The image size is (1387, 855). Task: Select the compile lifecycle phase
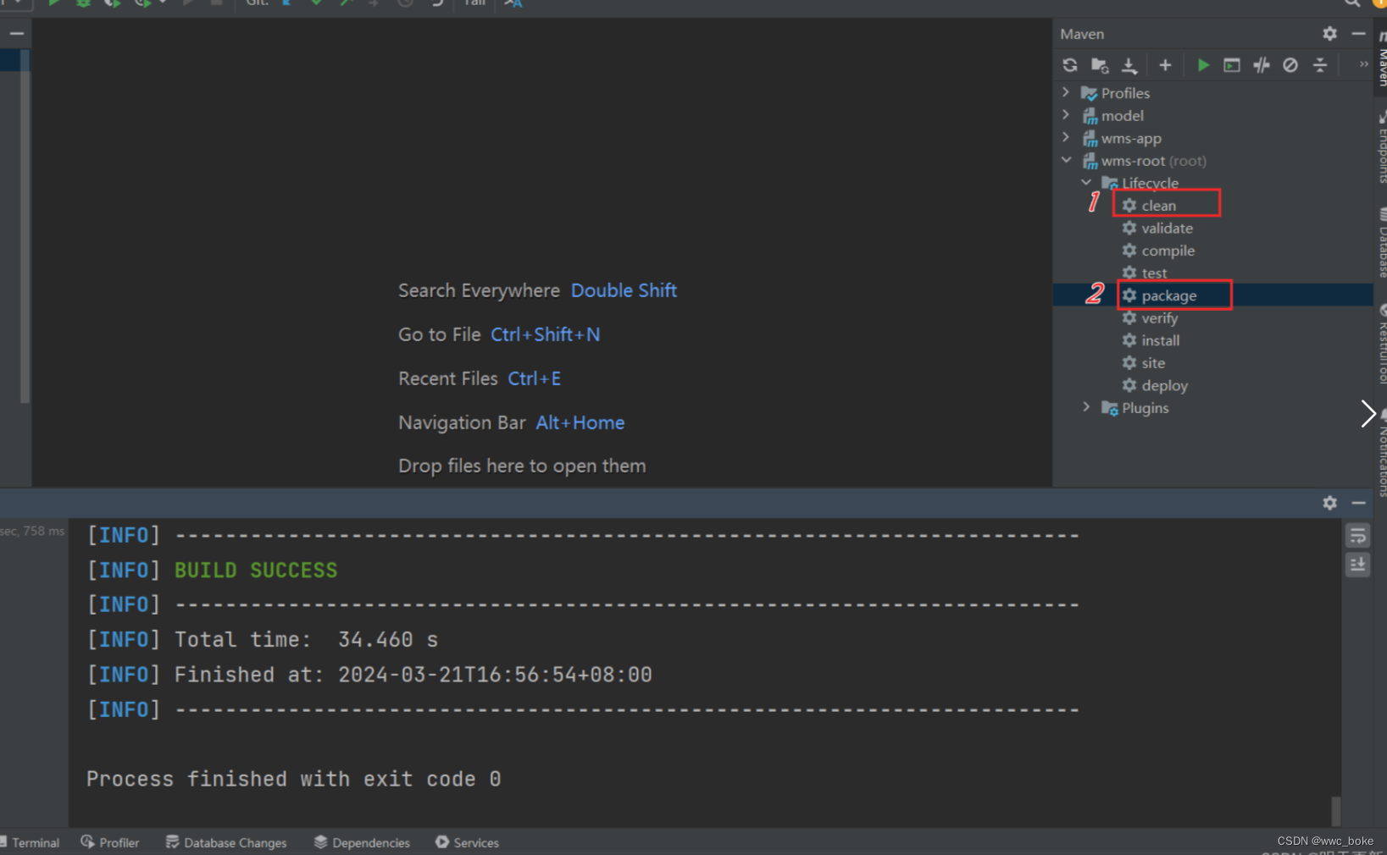coord(1212,251)
